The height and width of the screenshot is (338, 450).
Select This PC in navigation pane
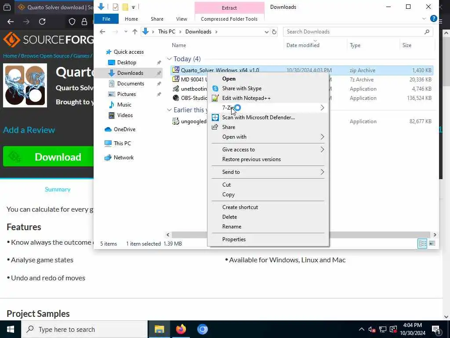coord(122,143)
